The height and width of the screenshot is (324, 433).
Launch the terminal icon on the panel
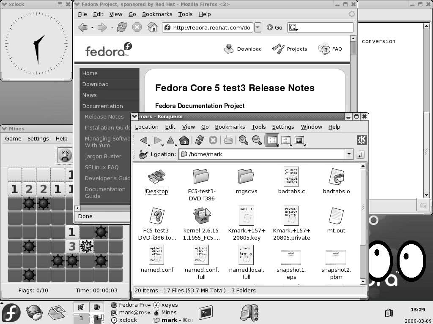206,313
